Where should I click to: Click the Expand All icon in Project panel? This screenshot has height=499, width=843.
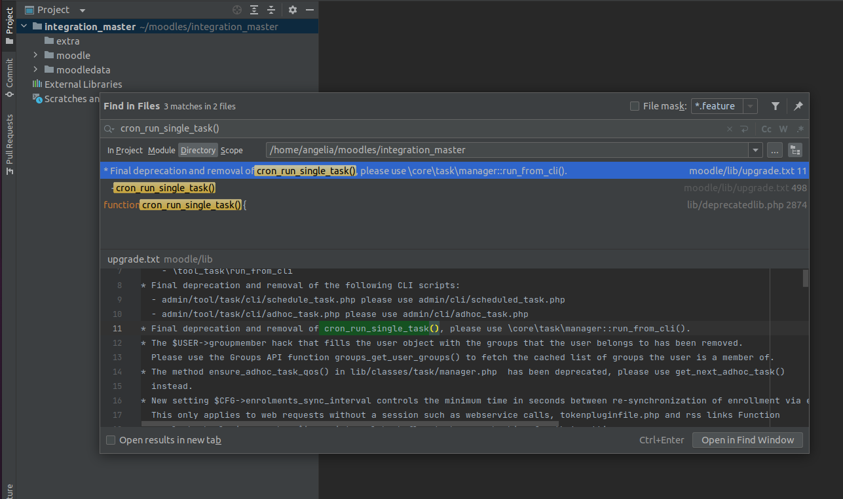[254, 10]
